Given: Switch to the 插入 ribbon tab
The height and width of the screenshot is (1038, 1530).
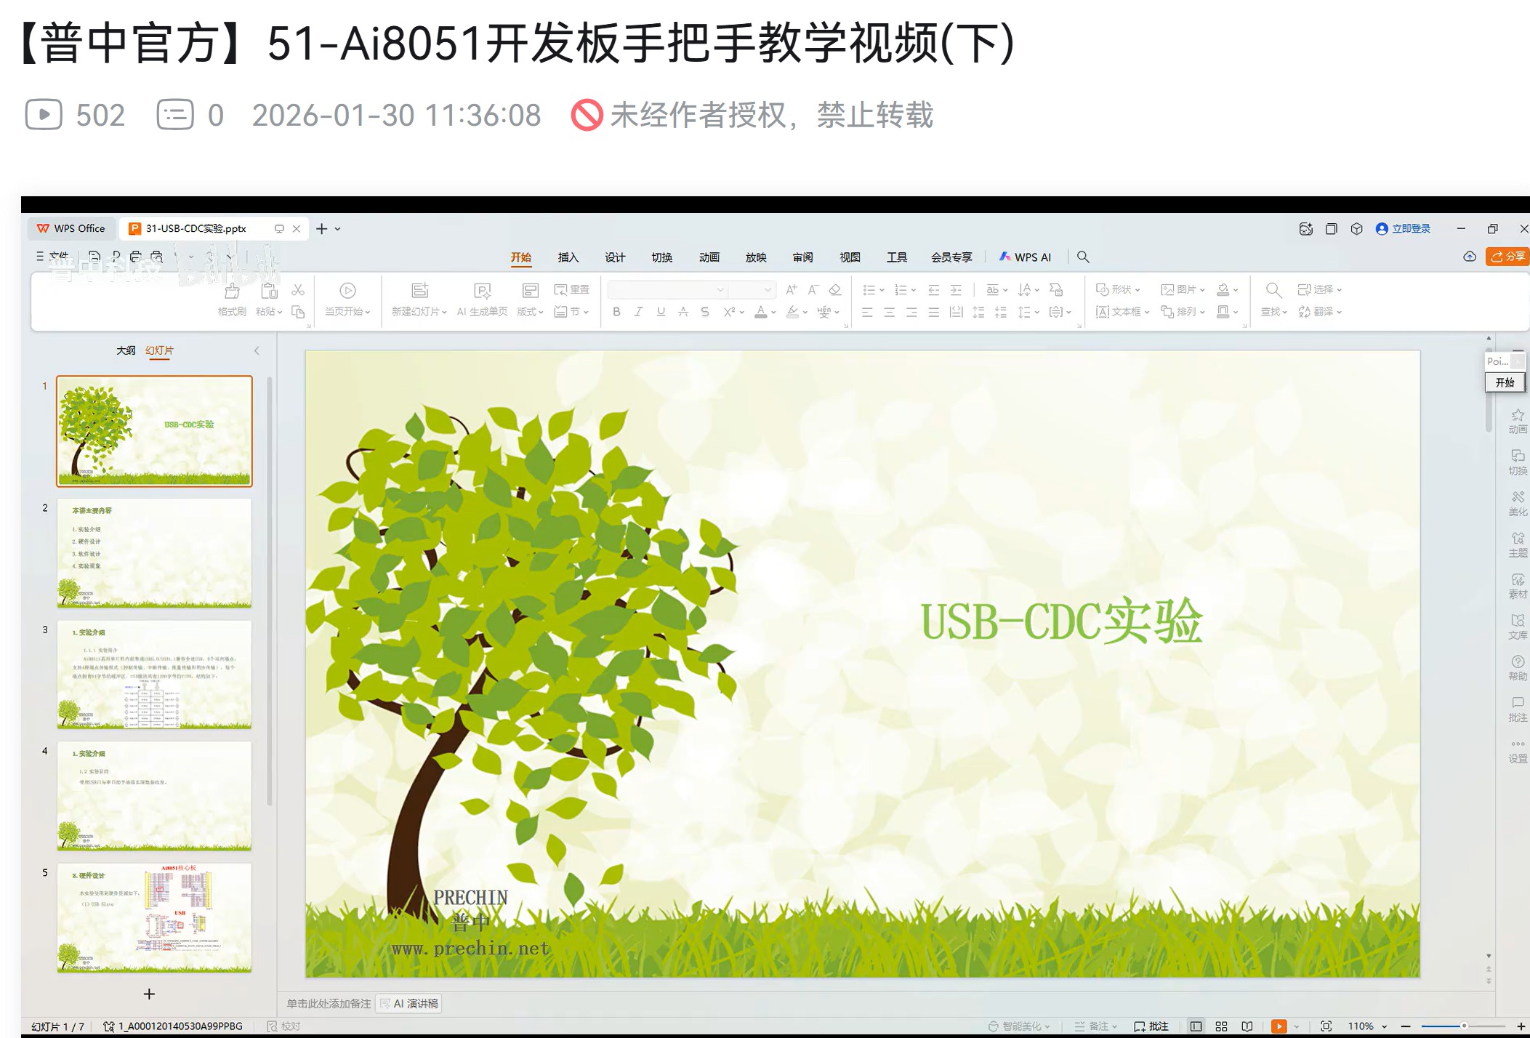Looking at the screenshot, I should point(568,257).
